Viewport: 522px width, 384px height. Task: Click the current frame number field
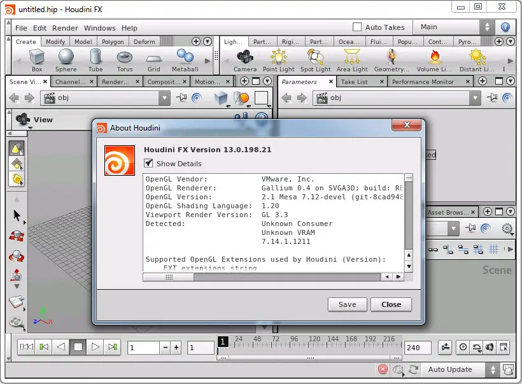pyautogui.click(x=143, y=348)
